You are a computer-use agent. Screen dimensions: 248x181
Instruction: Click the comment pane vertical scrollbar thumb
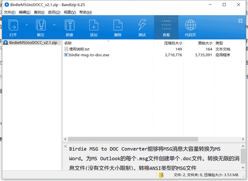(243, 156)
